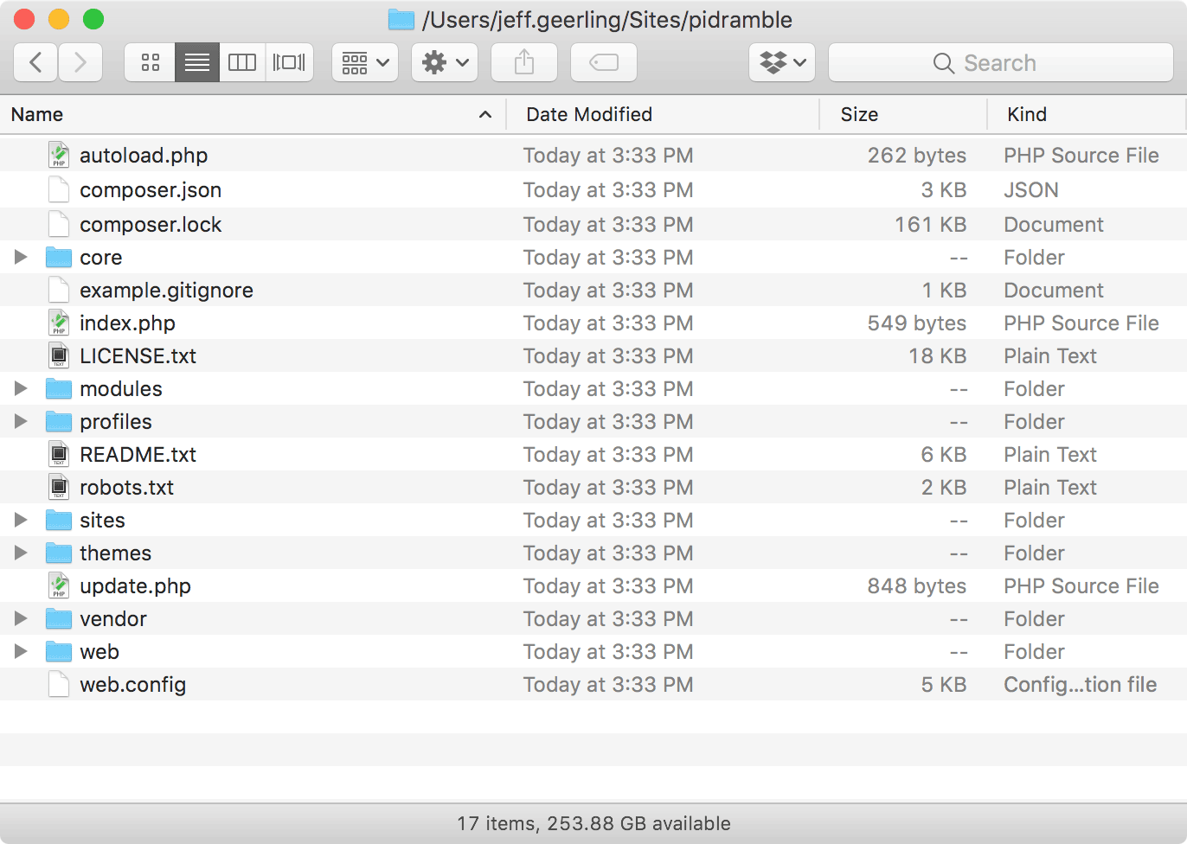The width and height of the screenshot is (1187, 844).
Task: Click the 161 KB size value
Action: point(930,225)
